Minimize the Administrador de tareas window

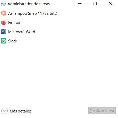pos(80,4)
